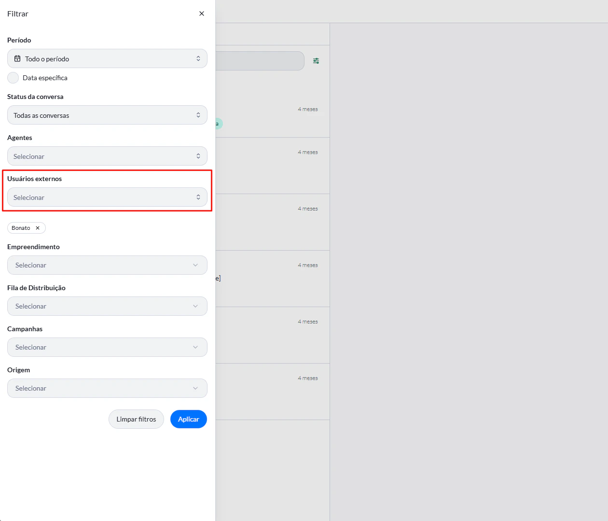The image size is (608, 521).
Task: Expand the Empreendimento dropdown
Action: (107, 265)
